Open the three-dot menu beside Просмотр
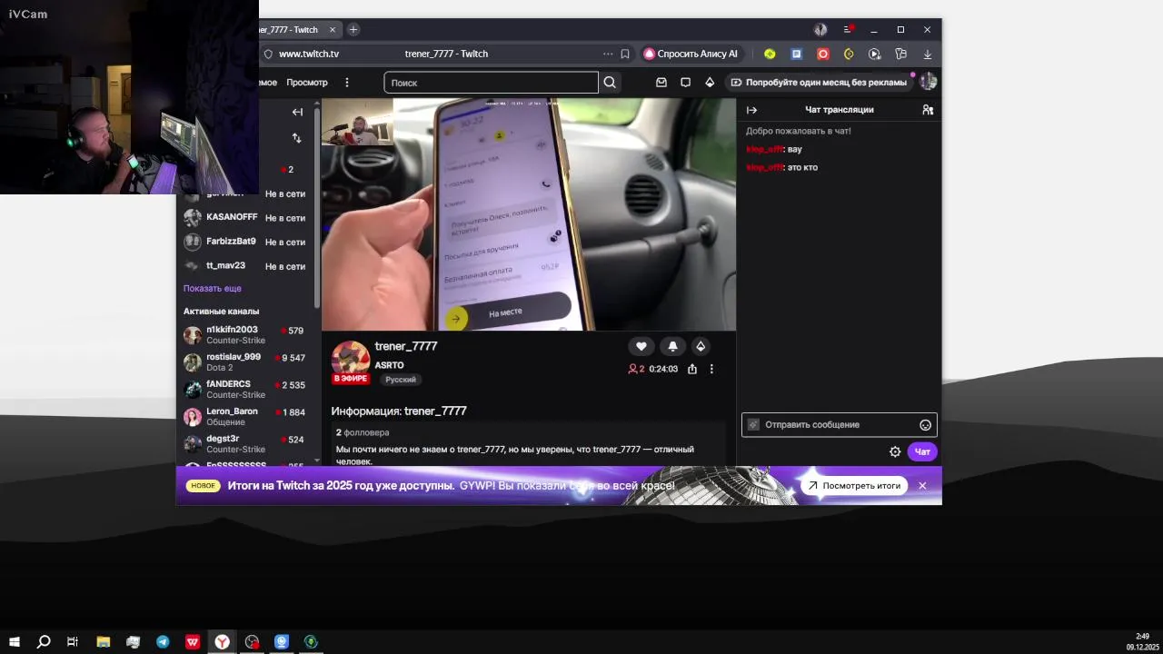 point(346,83)
